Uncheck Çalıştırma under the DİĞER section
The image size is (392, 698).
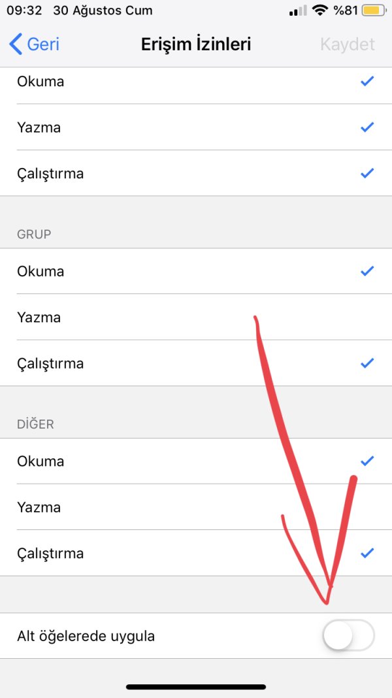(196, 554)
